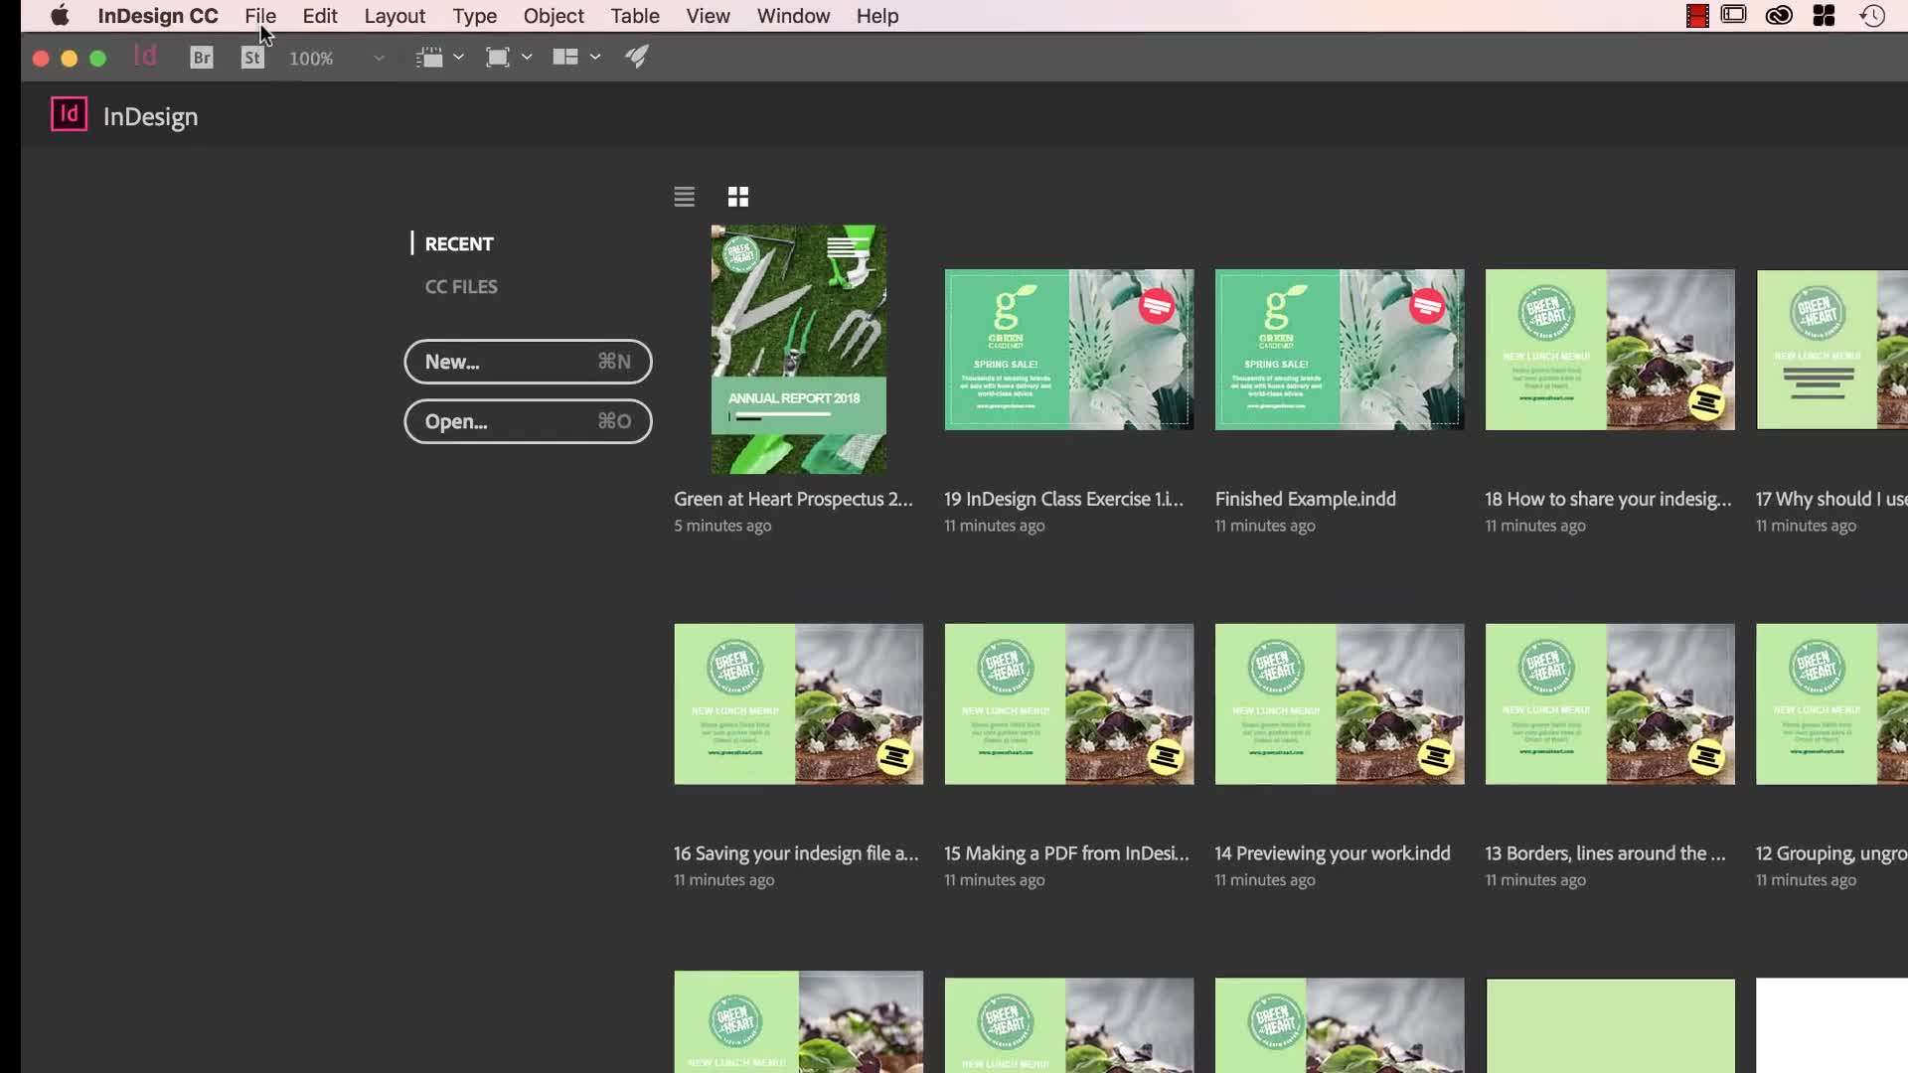The width and height of the screenshot is (1908, 1073).
Task: Open 14 Previewing your work.indd thumbnail
Action: point(1340,704)
